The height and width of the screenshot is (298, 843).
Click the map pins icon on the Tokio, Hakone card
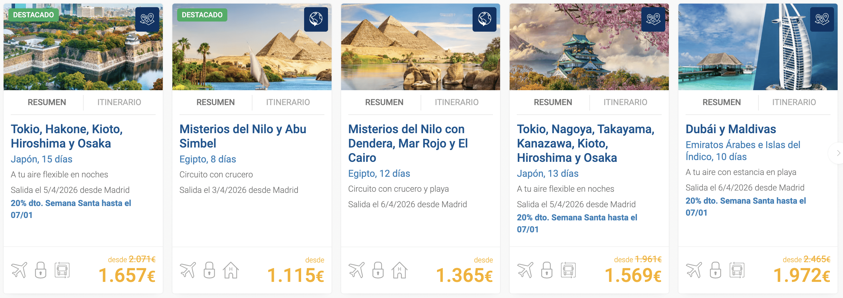147,19
